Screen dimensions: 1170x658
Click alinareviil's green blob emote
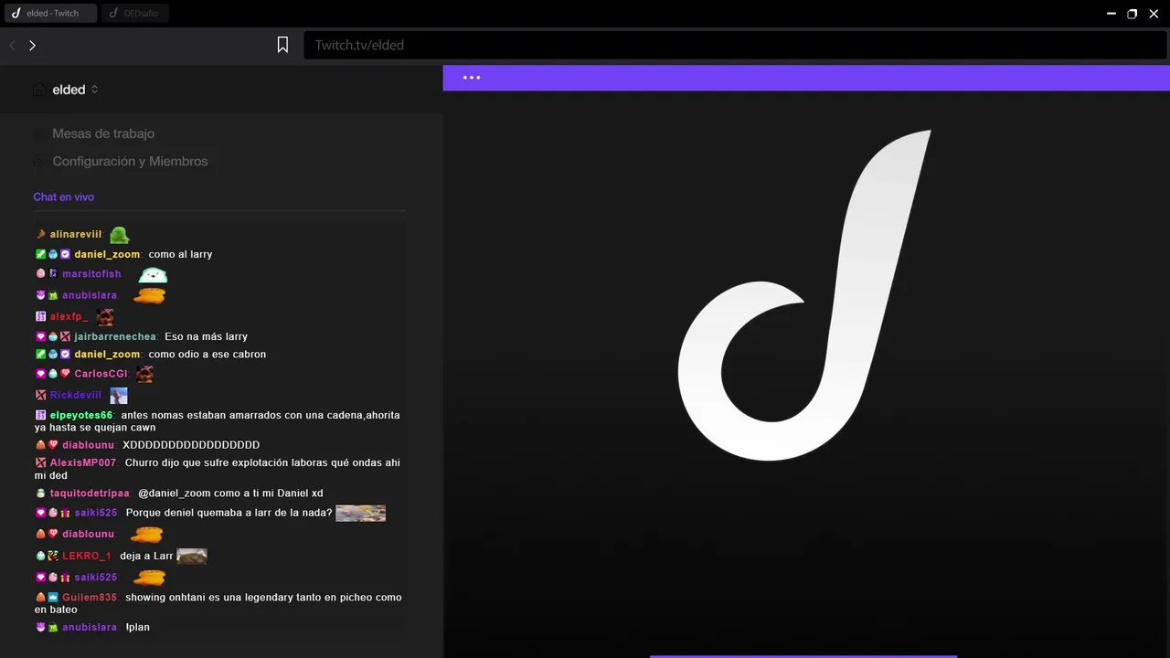120,235
